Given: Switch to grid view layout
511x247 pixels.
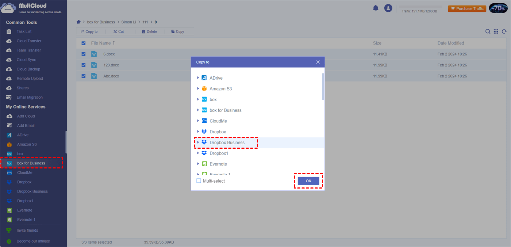Looking at the screenshot, I should click(496, 31).
